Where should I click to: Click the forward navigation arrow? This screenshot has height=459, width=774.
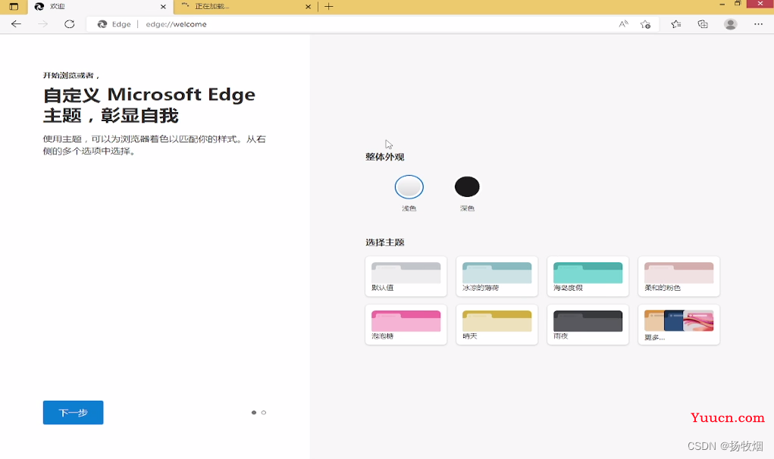(x=43, y=24)
